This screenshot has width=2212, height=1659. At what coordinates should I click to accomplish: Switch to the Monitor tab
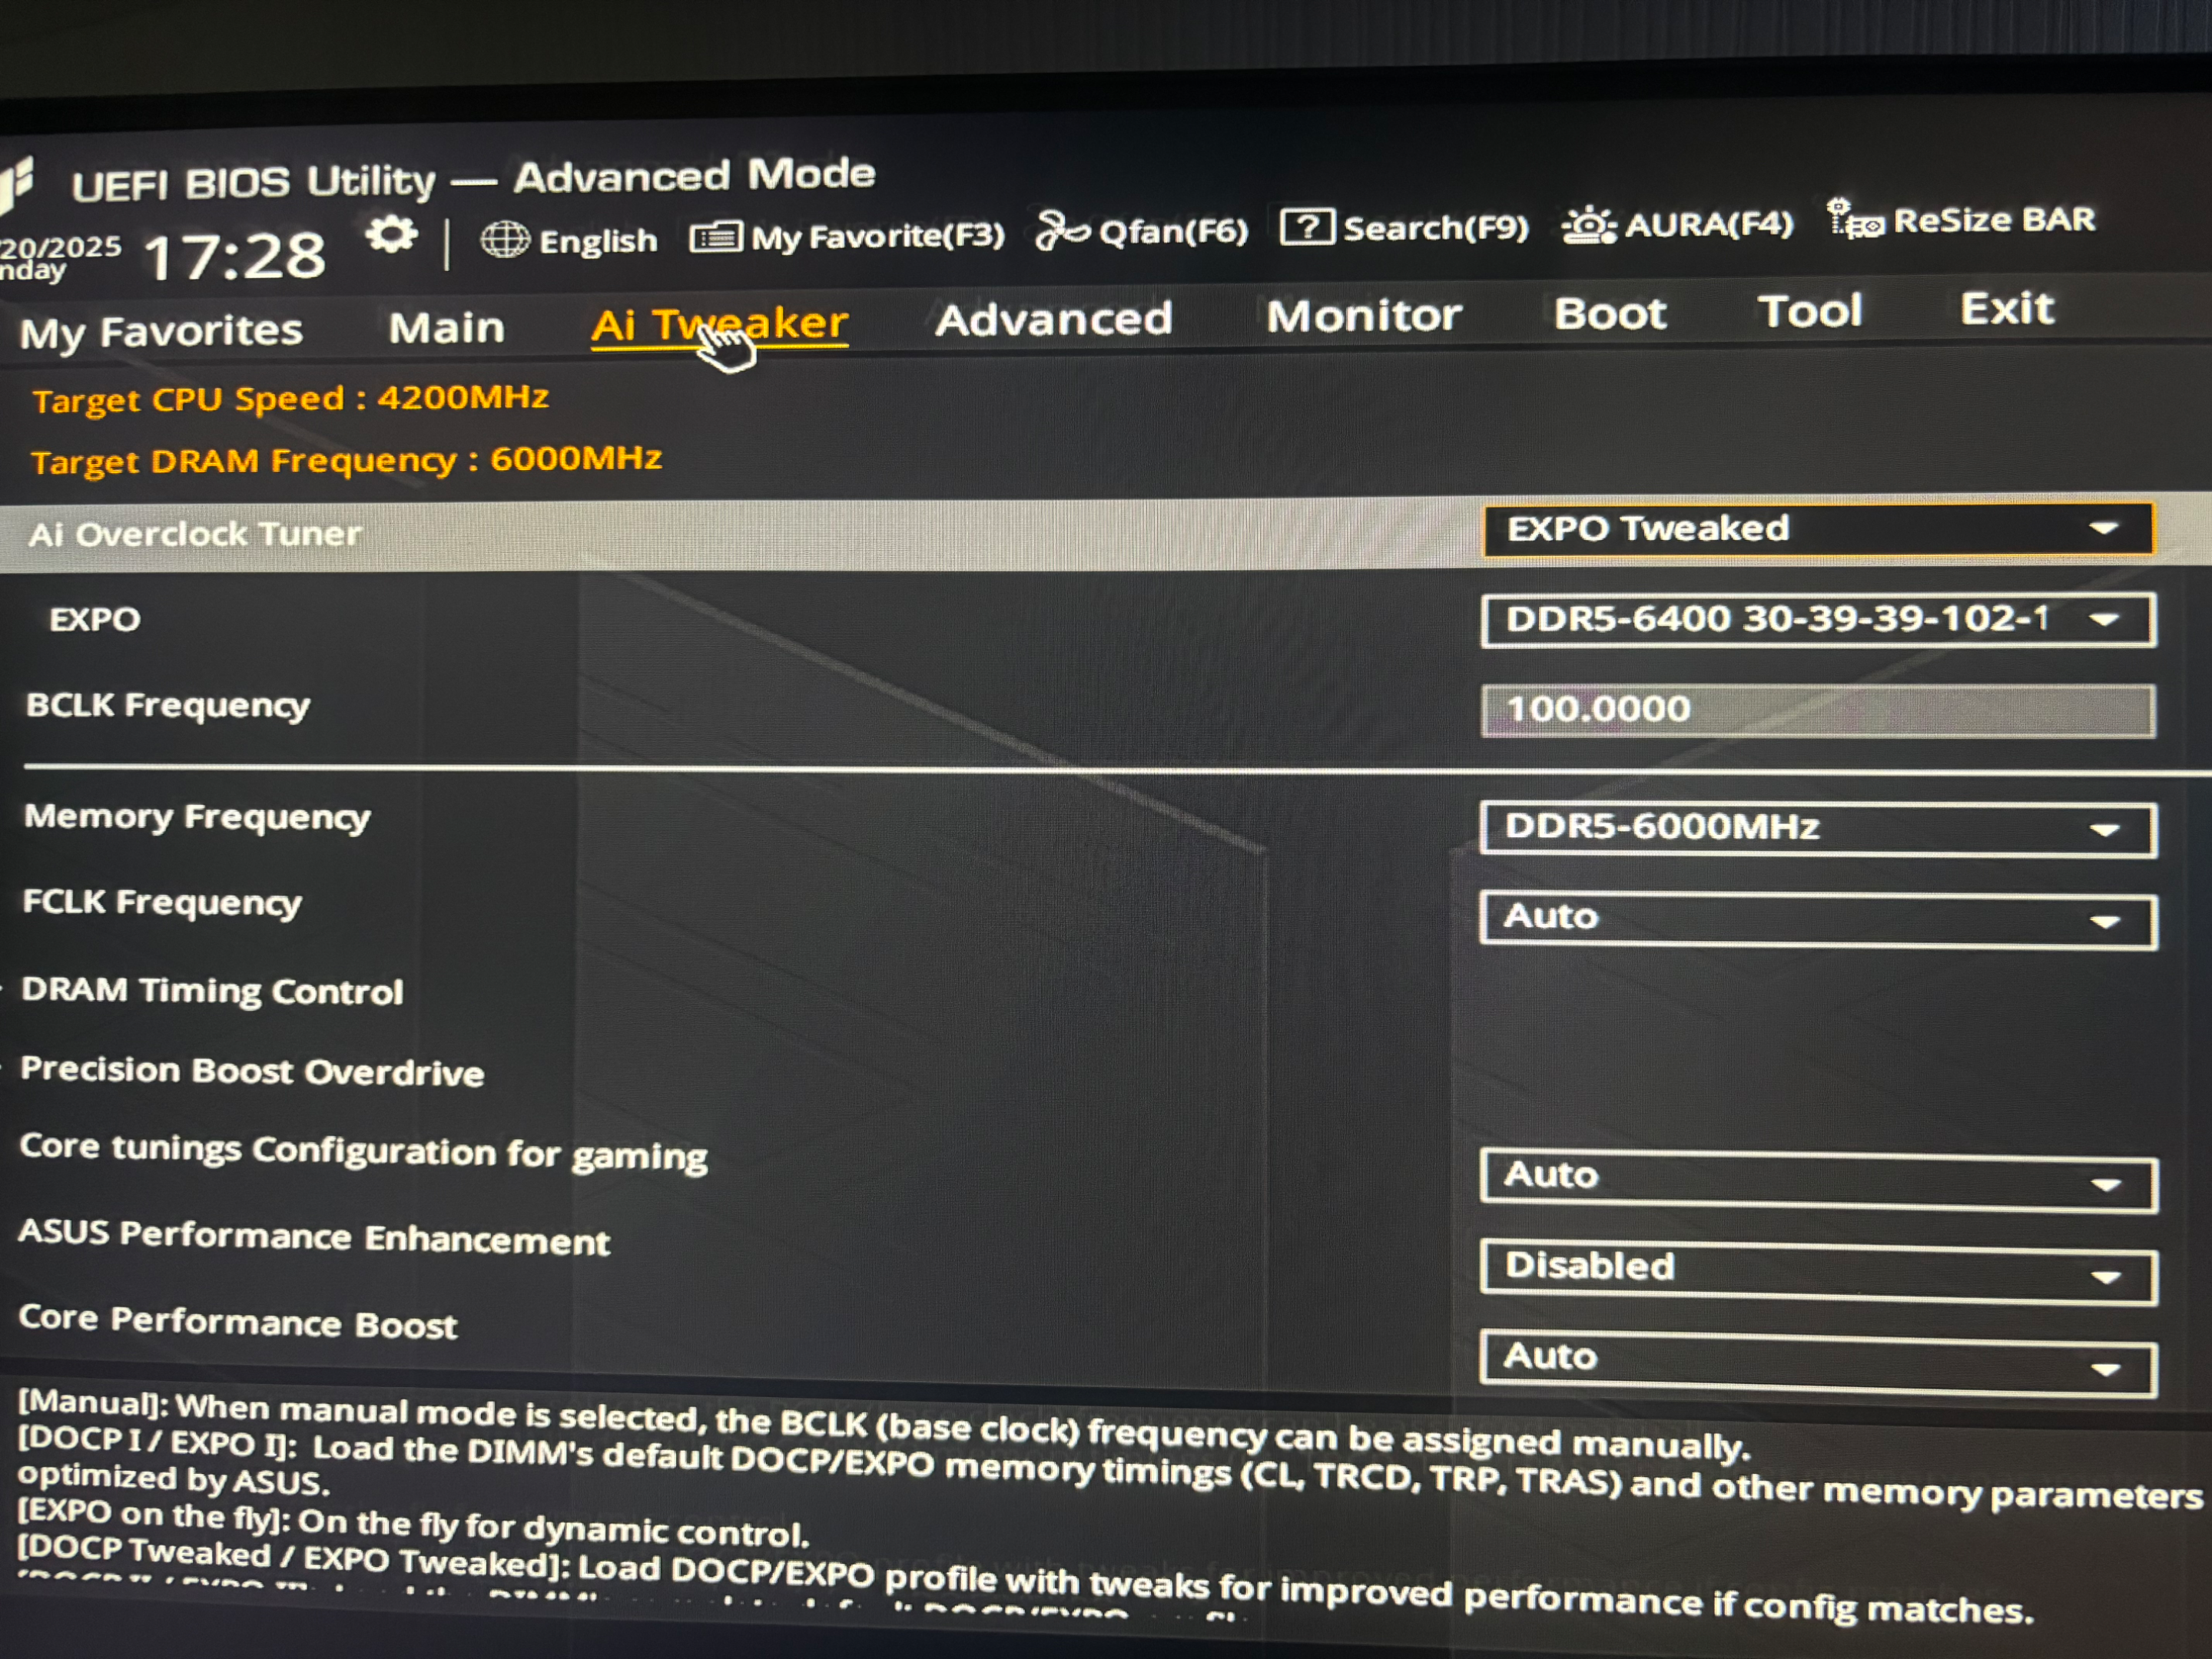pyautogui.click(x=1363, y=316)
